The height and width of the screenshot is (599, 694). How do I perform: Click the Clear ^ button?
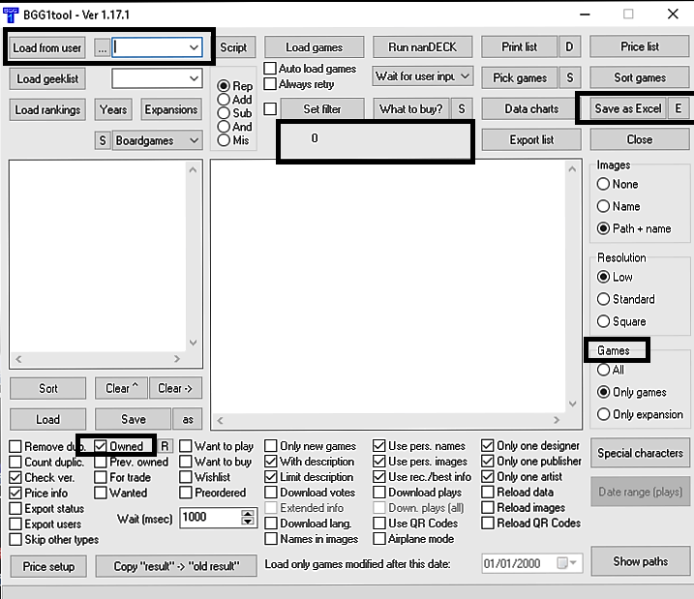(x=121, y=388)
